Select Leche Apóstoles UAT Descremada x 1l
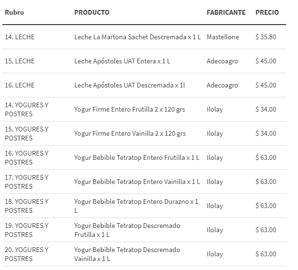The height and width of the screenshot is (270, 298). pyautogui.click(x=130, y=85)
